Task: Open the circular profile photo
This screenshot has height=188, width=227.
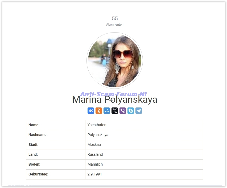Action: 115,61
